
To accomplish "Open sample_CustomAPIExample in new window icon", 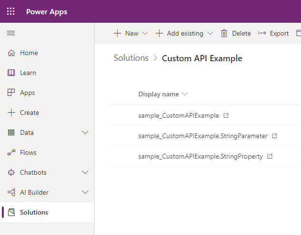I will pyautogui.click(x=226, y=115).
